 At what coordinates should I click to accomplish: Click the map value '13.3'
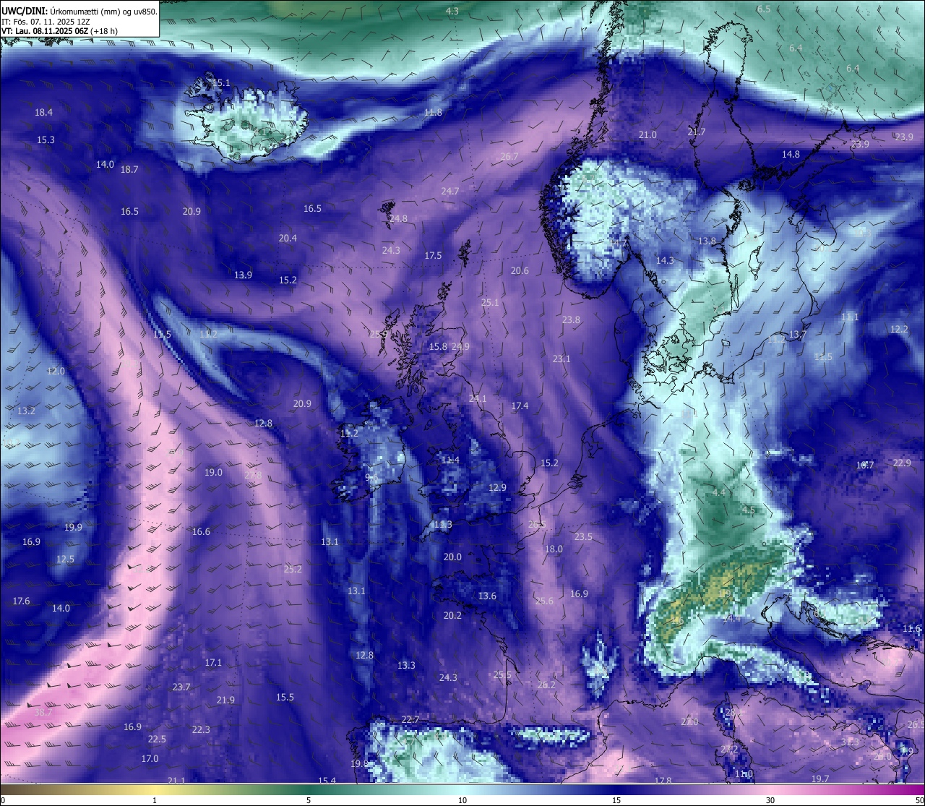click(x=406, y=665)
